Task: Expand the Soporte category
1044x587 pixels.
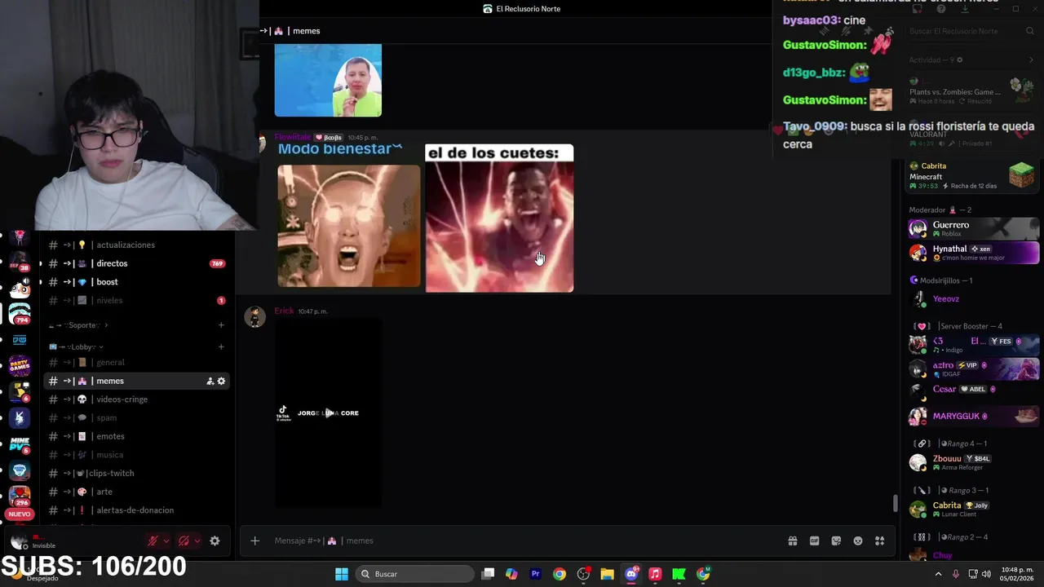Action: [x=79, y=325]
